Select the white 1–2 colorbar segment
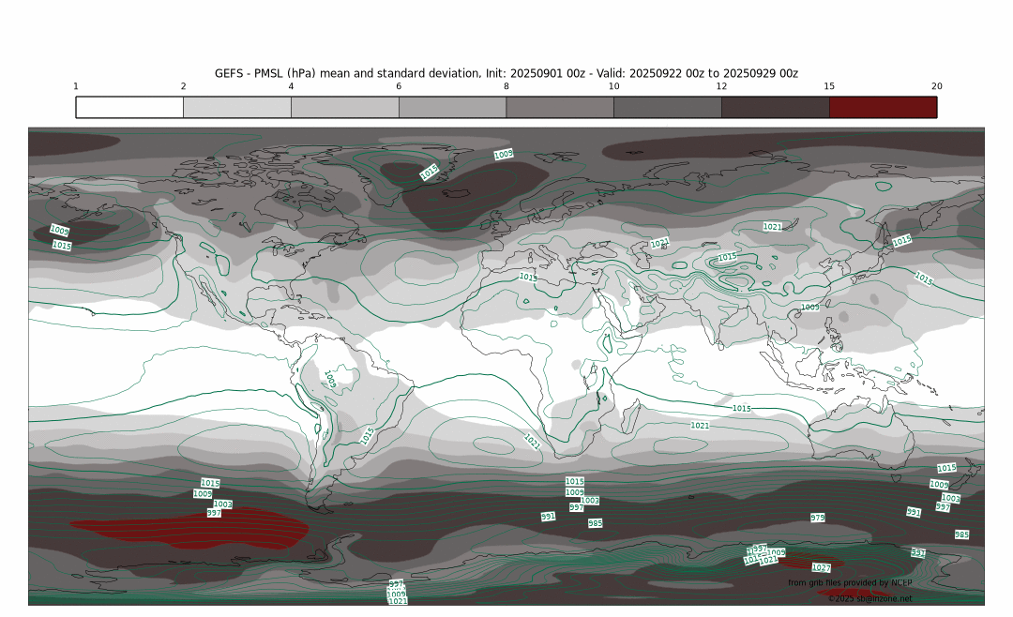Screen dimensions: 1013x617 [x=129, y=107]
